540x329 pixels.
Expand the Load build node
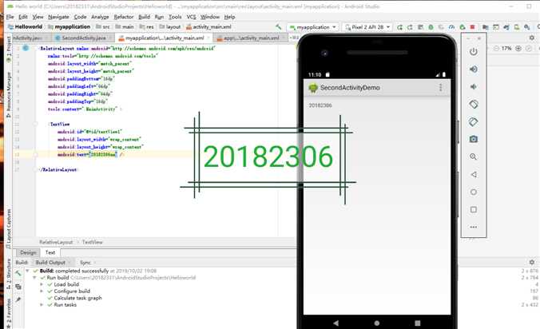point(42,284)
